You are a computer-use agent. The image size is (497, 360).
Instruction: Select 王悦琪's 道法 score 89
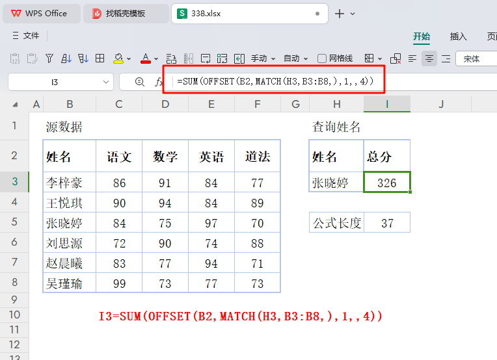click(258, 203)
